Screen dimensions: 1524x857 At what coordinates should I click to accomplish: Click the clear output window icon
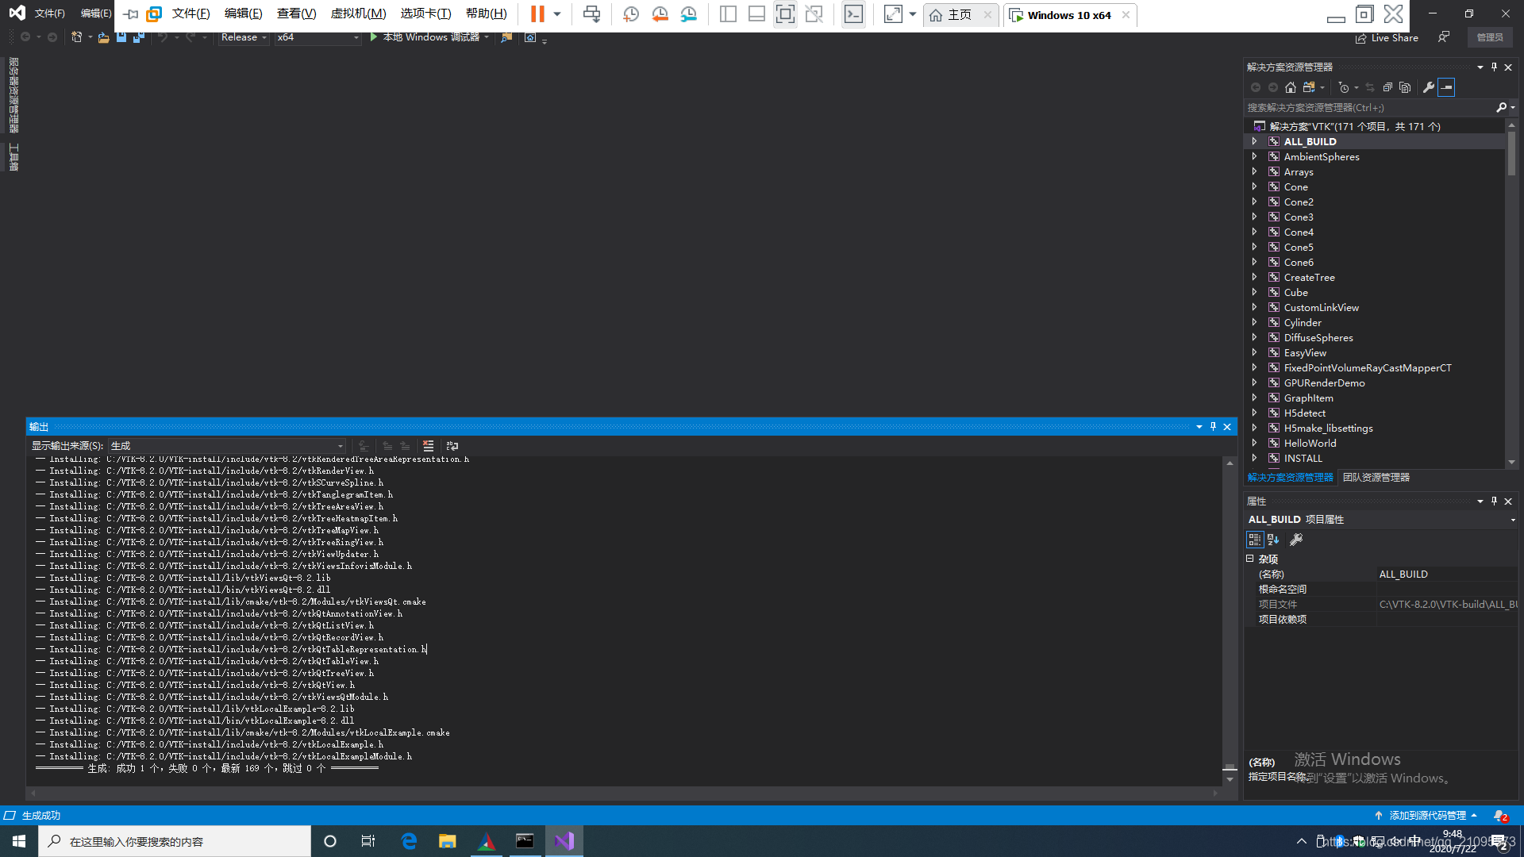[428, 446]
